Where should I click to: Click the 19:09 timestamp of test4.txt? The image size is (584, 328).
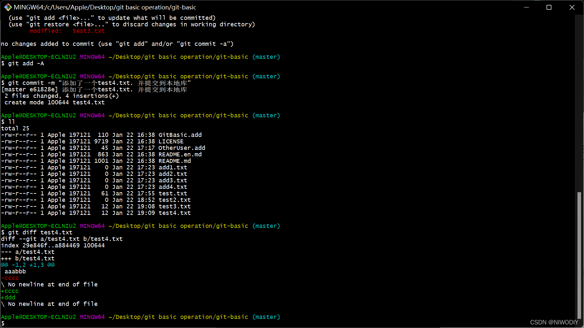click(x=146, y=213)
